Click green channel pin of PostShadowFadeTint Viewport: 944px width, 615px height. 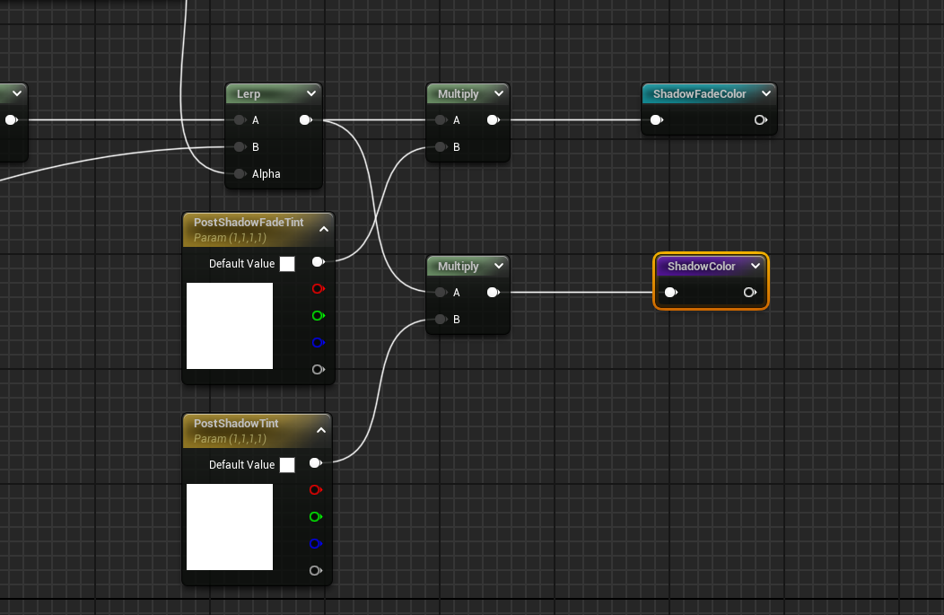tap(317, 316)
